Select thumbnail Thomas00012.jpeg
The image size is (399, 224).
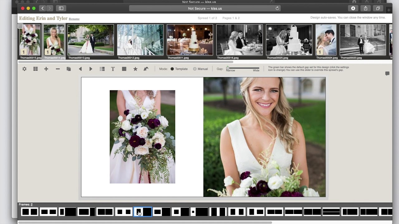(x=140, y=40)
